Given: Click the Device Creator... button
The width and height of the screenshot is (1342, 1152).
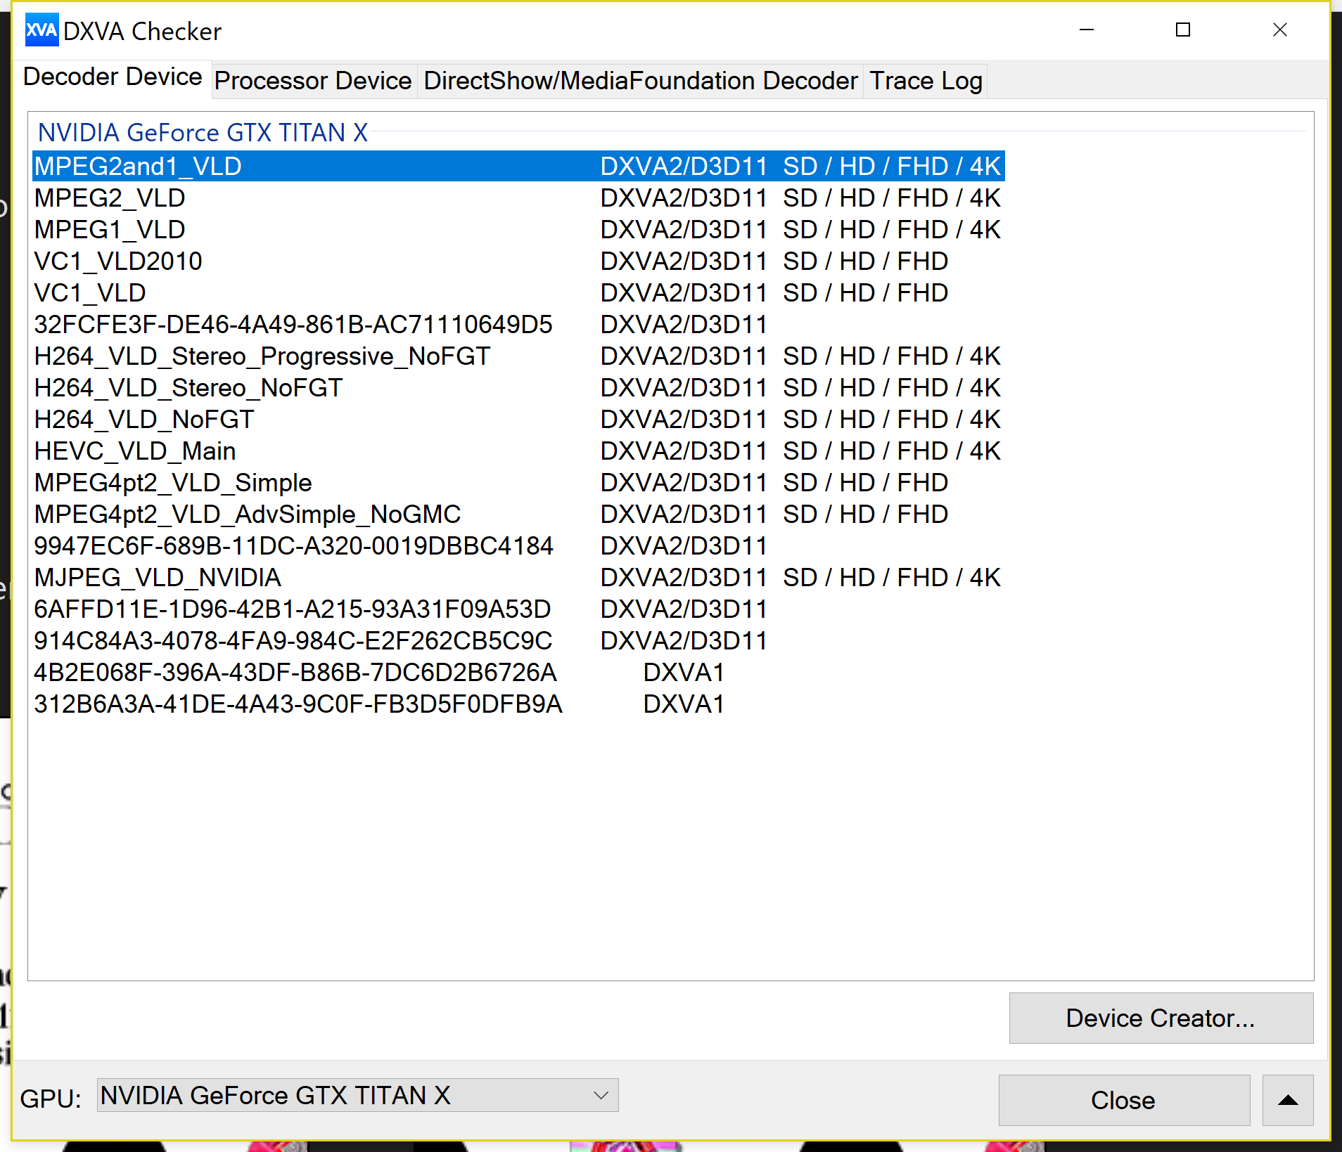Looking at the screenshot, I should (x=1161, y=1018).
